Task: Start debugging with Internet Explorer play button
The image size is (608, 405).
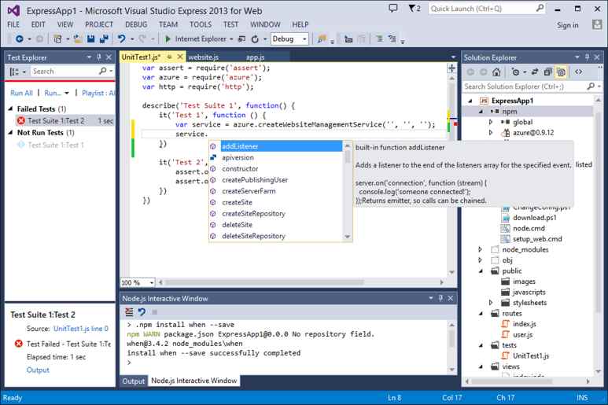Action: (x=168, y=39)
